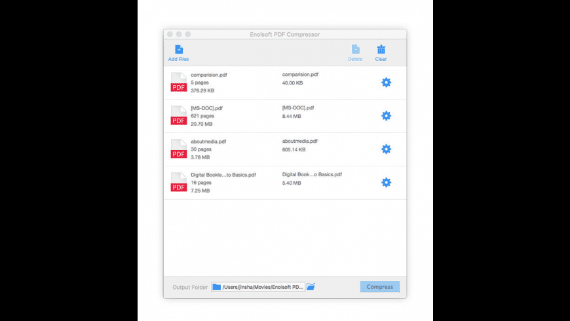Click the 20.70 MB size text

pyautogui.click(x=202, y=124)
